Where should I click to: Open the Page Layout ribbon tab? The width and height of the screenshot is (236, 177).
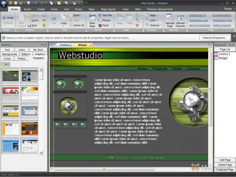(x=108, y=9)
